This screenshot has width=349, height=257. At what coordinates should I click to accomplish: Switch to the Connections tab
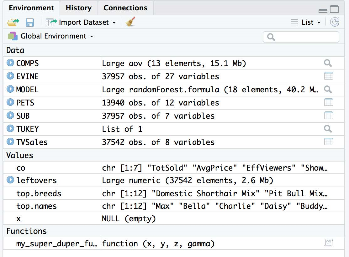tap(125, 8)
